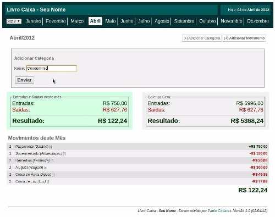Click the Livro Caixa - Seu Nome title
The width and height of the screenshot is (275, 217).
[36, 10]
